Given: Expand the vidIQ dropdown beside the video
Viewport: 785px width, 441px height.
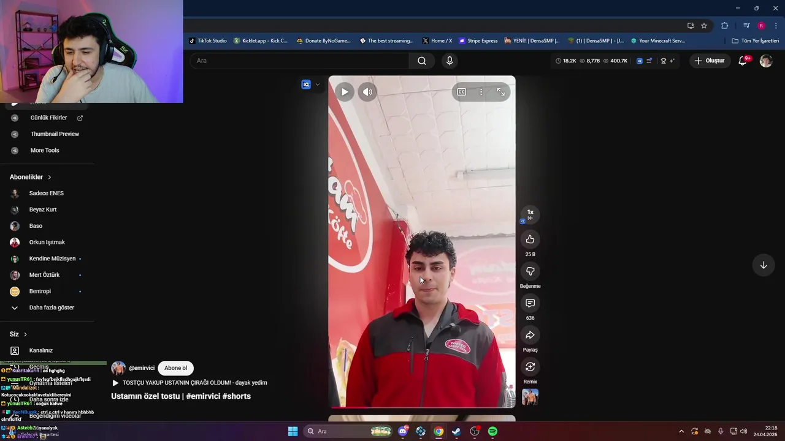Looking at the screenshot, I should click(x=317, y=85).
